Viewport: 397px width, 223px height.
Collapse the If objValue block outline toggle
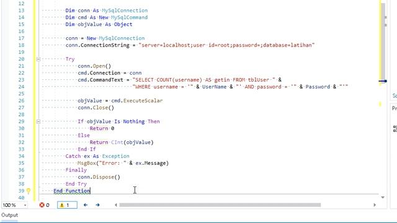click(x=38, y=121)
